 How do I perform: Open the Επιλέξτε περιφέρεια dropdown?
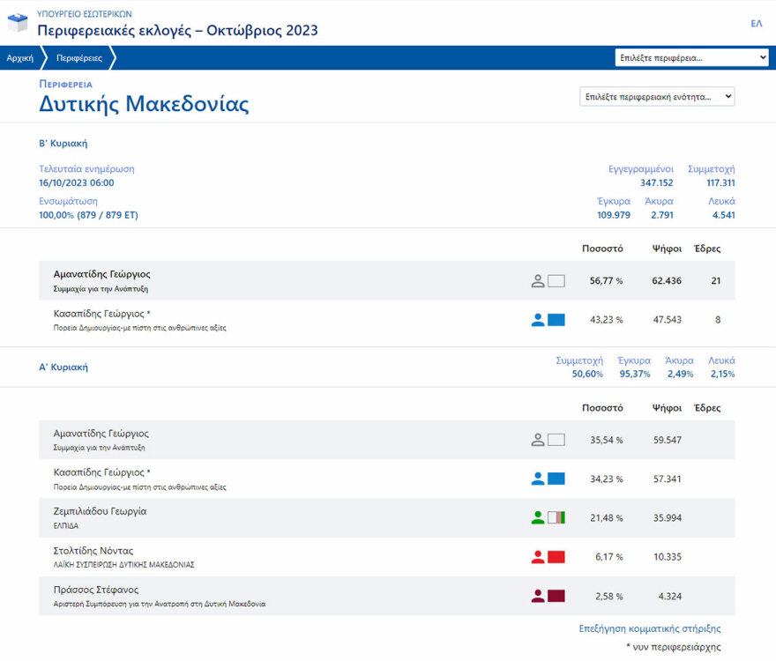pos(692,58)
